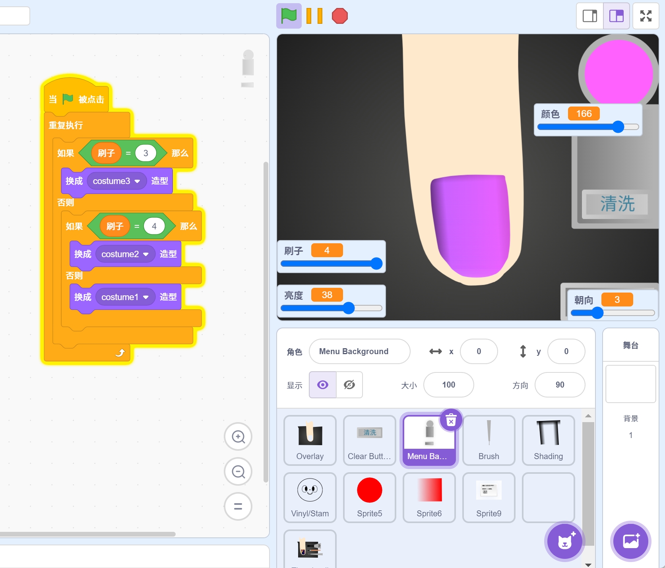The height and width of the screenshot is (568, 665).
Task: Show the sprite using the eye toggle
Action: (323, 385)
